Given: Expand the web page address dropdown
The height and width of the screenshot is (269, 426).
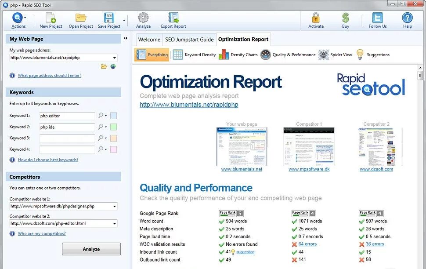Looking at the screenshot, I should [x=114, y=58].
